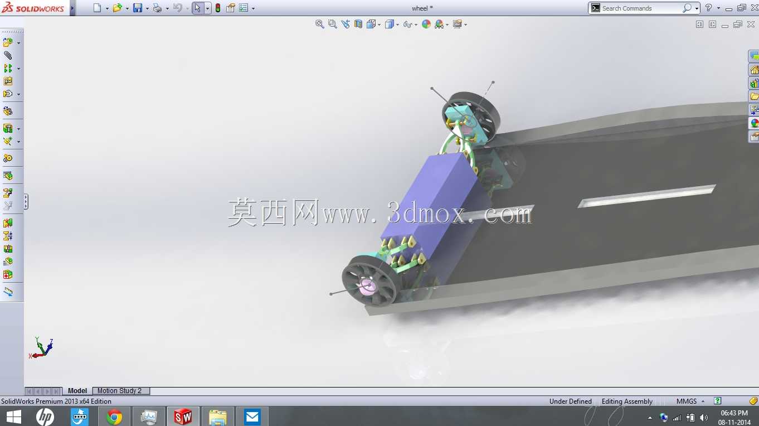Click the New Motion Study icon
This screenshot has width=759, height=426.
pyautogui.click(x=8, y=158)
